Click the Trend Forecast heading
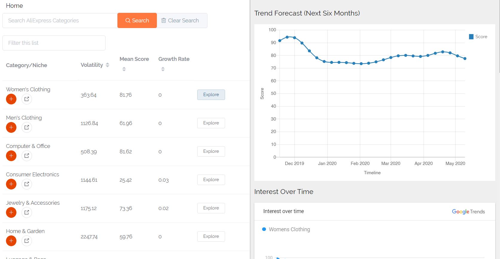The height and width of the screenshot is (259, 500). pos(307,13)
